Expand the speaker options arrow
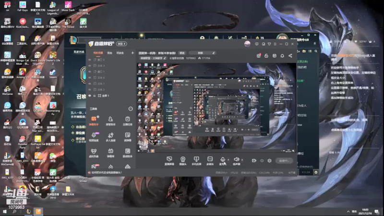This screenshot has height=216, width=384. click(x=242, y=160)
